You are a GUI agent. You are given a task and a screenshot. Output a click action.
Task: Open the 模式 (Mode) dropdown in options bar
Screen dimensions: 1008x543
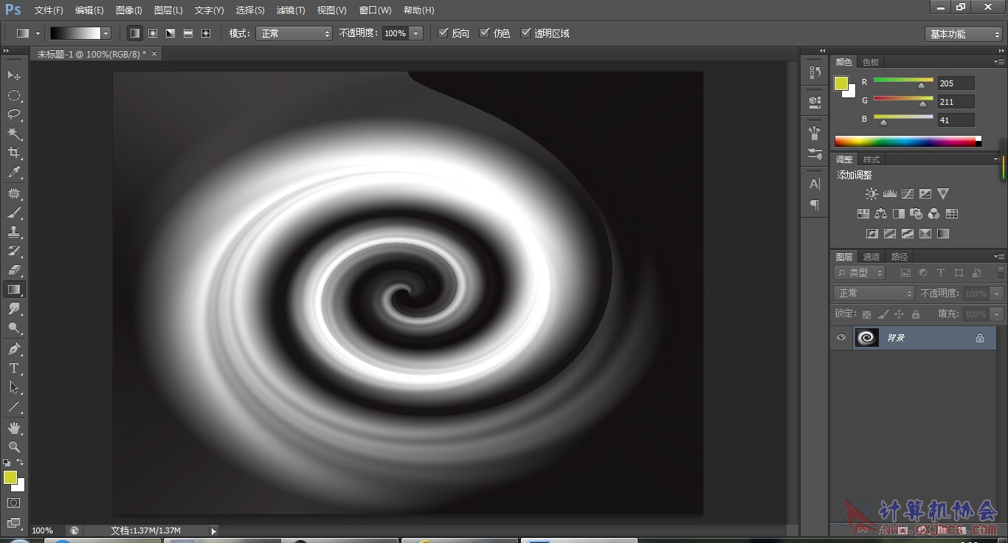294,33
